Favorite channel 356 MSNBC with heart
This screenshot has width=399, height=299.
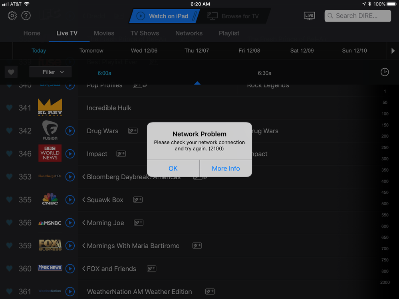(x=10, y=223)
